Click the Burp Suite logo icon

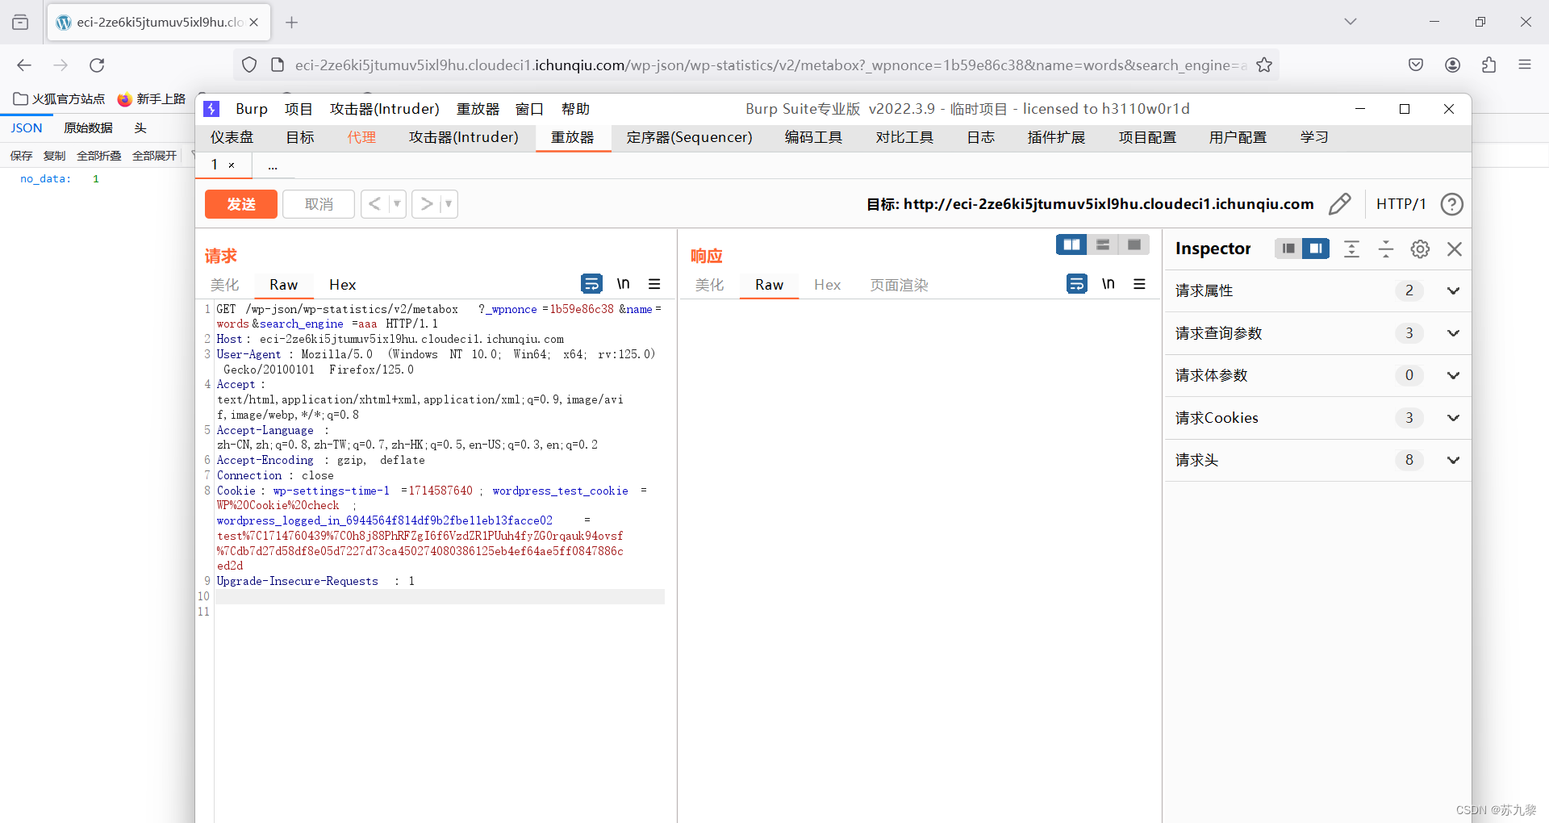click(211, 109)
